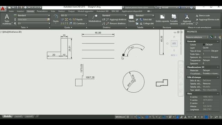The width and height of the screenshot is (222, 125).
Task: Open the Gestisci ribbon tab
Action: click(x=61, y=11)
